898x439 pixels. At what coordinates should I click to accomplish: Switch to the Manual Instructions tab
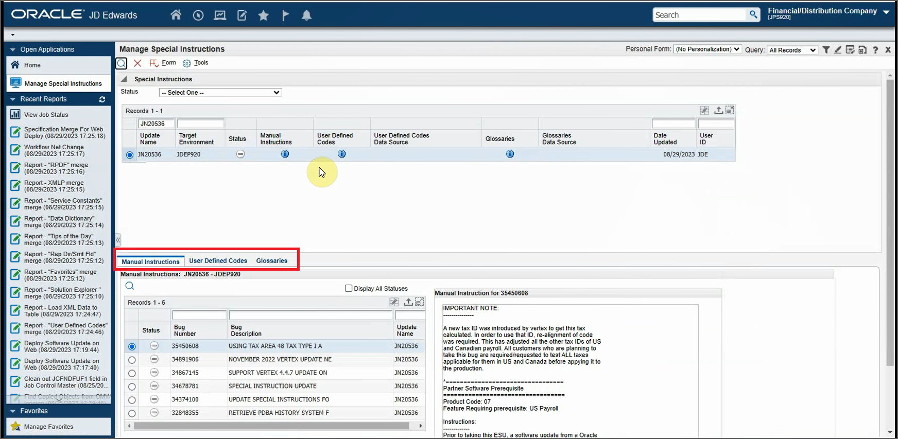(150, 261)
